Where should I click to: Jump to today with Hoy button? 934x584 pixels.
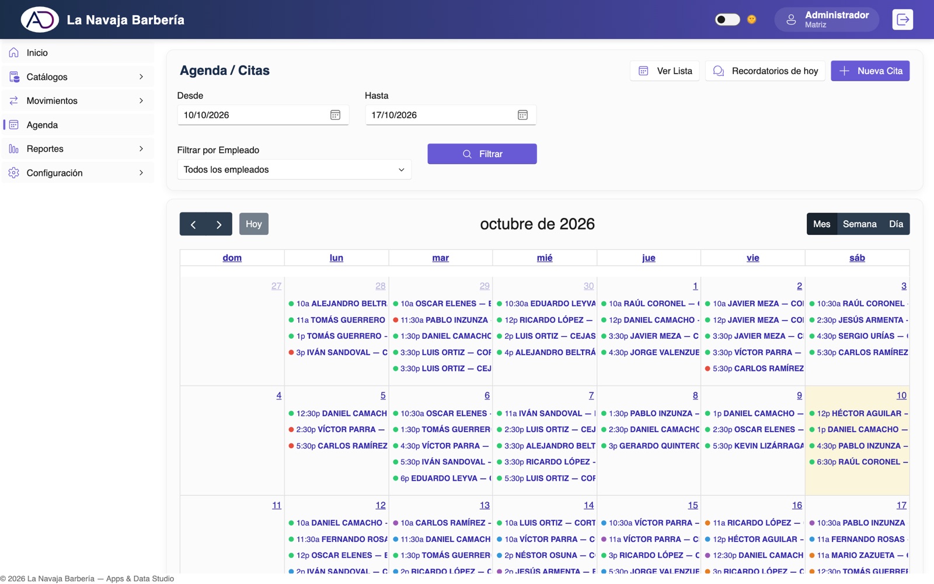click(x=254, y=224)
